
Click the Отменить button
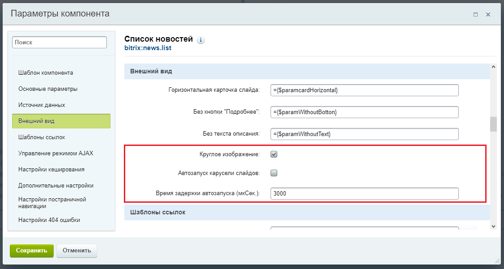click(x=77, y=251)
